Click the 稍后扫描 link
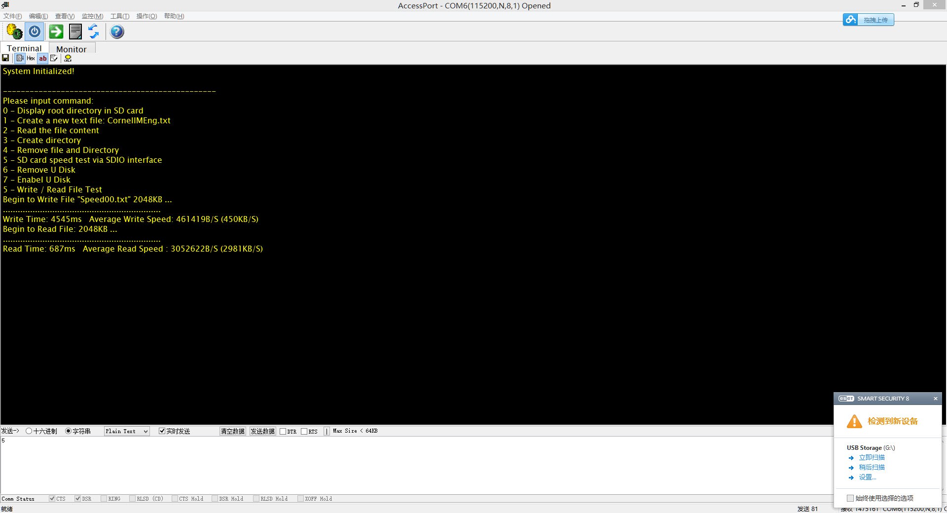Image resolution: width=947 pixels, height=513 pixels. coord(872,468)
